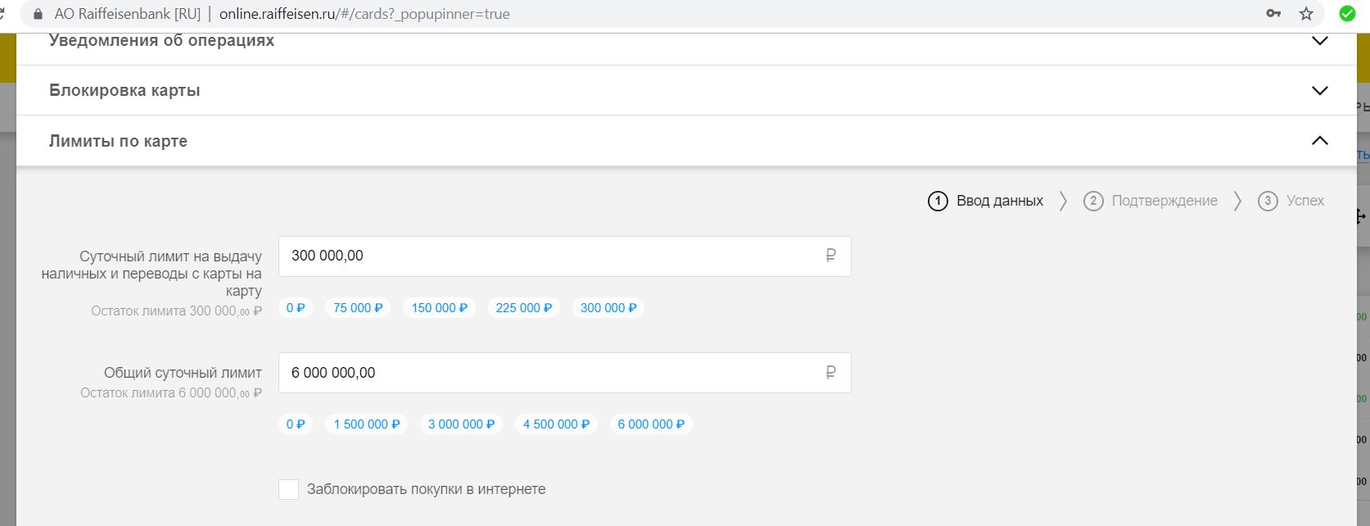Screen dimensions: 1370x526
Task: Choose the 300 000 ₽ preset
Action: pos(608,308)
